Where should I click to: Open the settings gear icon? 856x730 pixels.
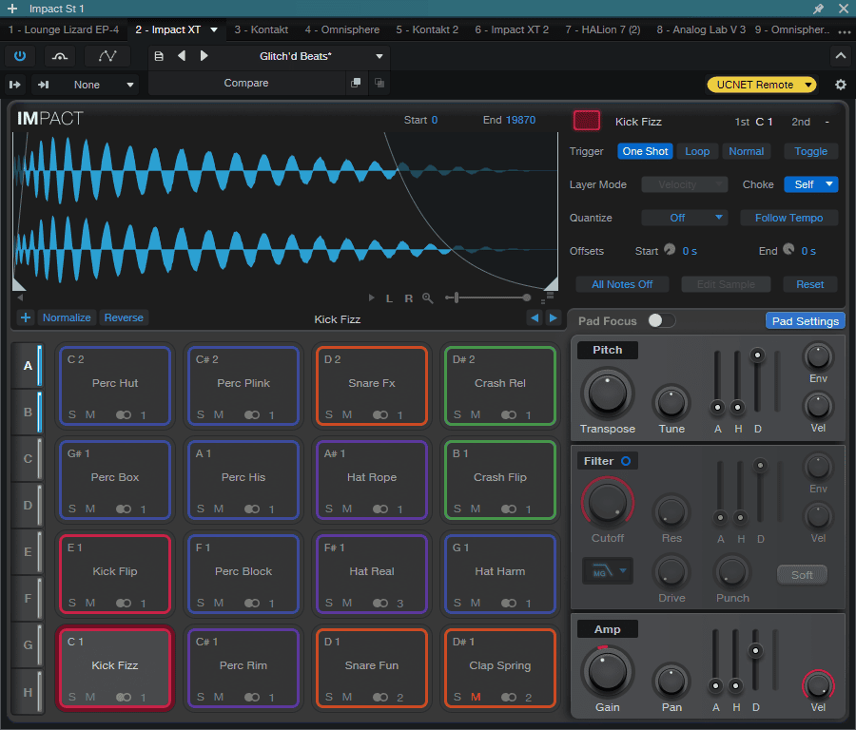840,85
